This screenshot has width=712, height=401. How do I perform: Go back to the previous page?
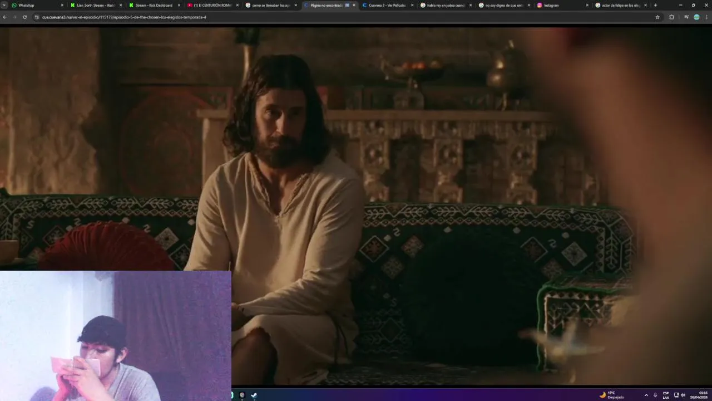tap(4, 17)
